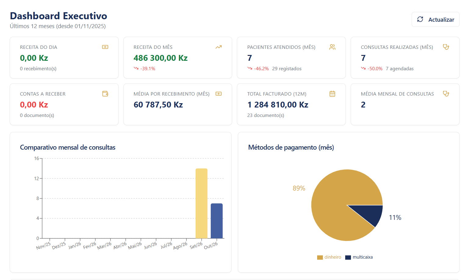The width and height of the screenshot is (469, 280).
Task: Click the -50.0% change percentage
Action: pyautogui.click(x=375, y=69)
